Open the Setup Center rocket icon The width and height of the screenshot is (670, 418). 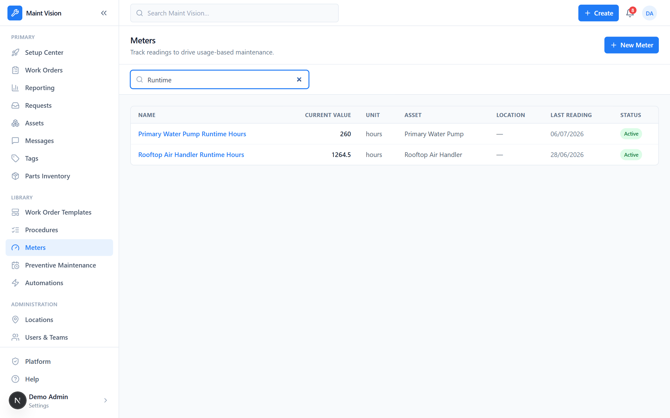pyautogui.click(x=15, y=53)
